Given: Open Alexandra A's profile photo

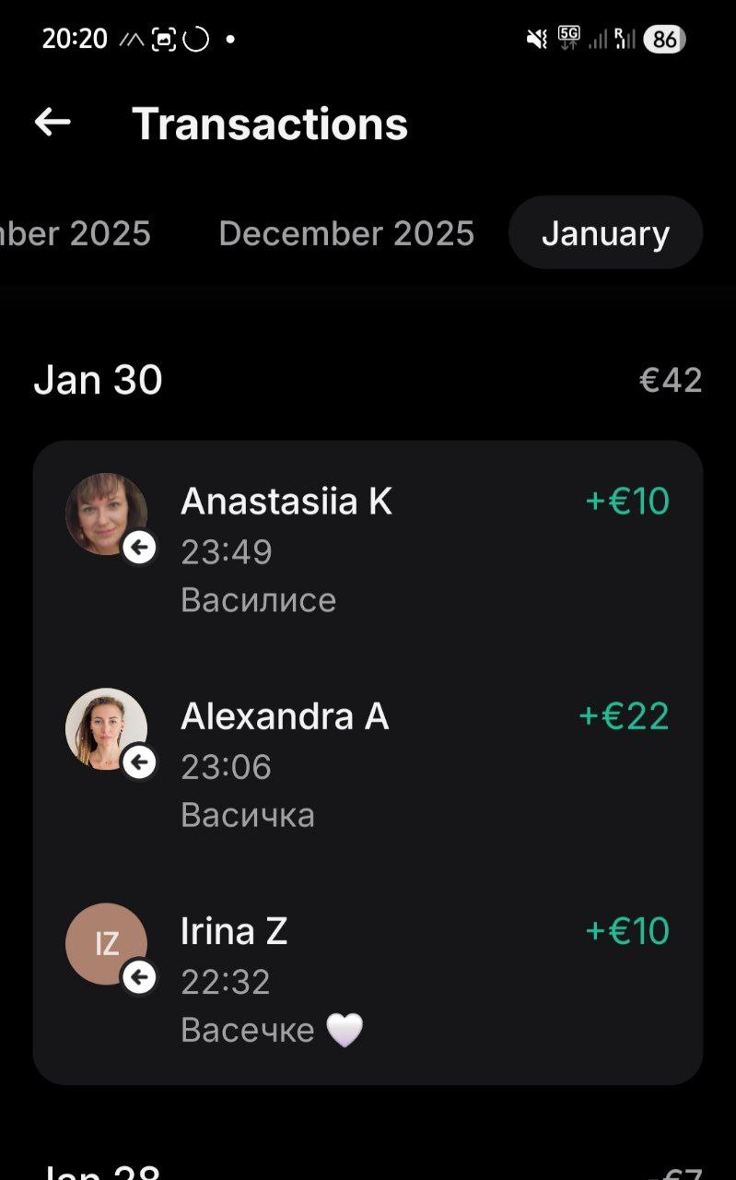Looking at the screenshot, I should (x=105, y=727).
